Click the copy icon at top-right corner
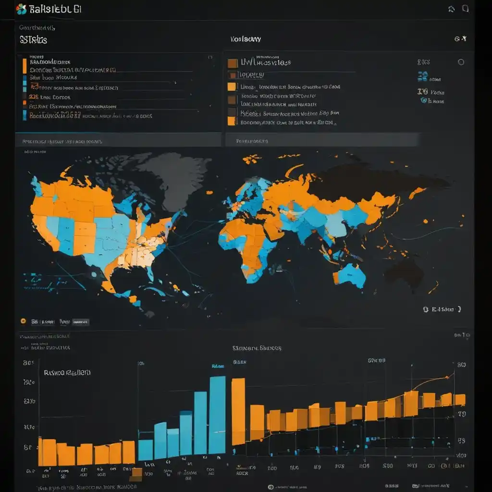 pos(465,9)
